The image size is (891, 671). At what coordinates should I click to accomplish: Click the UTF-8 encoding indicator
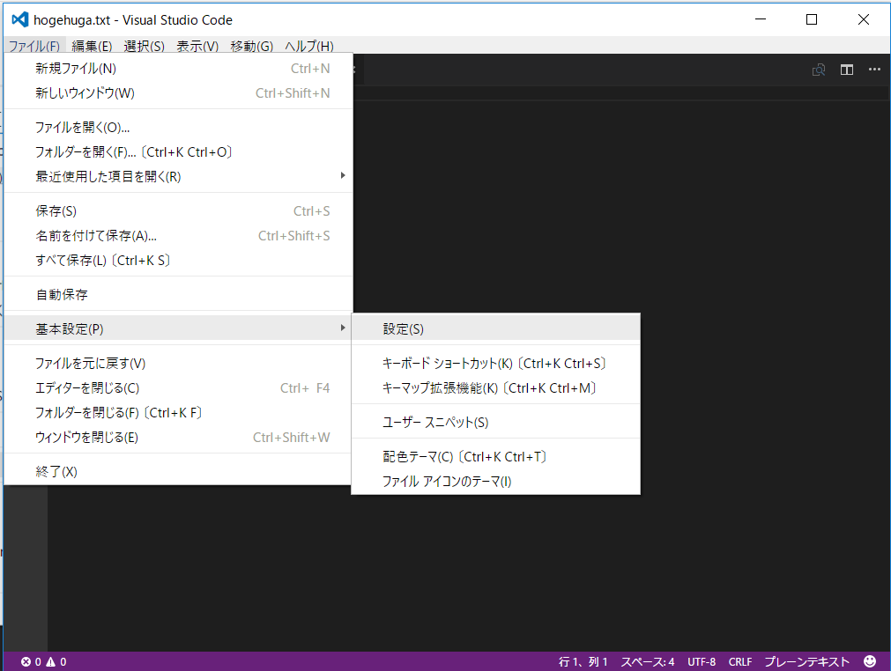pyautogui.click(x=702, y=662)
